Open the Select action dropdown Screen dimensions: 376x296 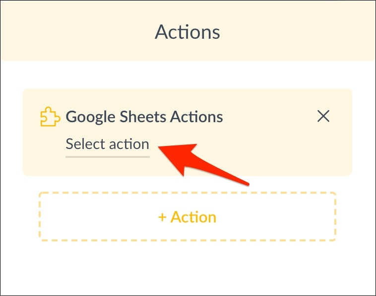[x=108, y=145]
